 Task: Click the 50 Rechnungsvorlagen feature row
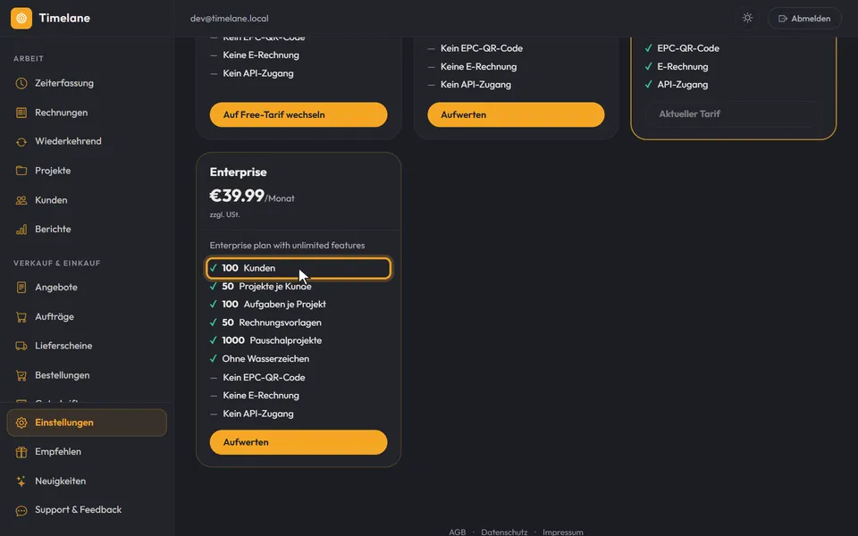(x=299, y=322)
